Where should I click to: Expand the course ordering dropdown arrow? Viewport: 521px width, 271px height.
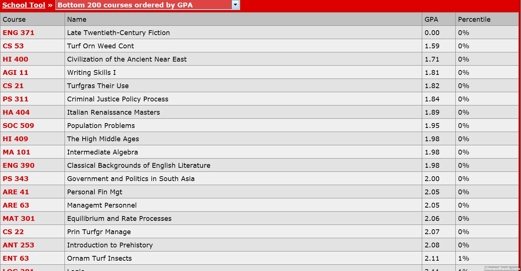pyautogui.click(x=235, y=5)
